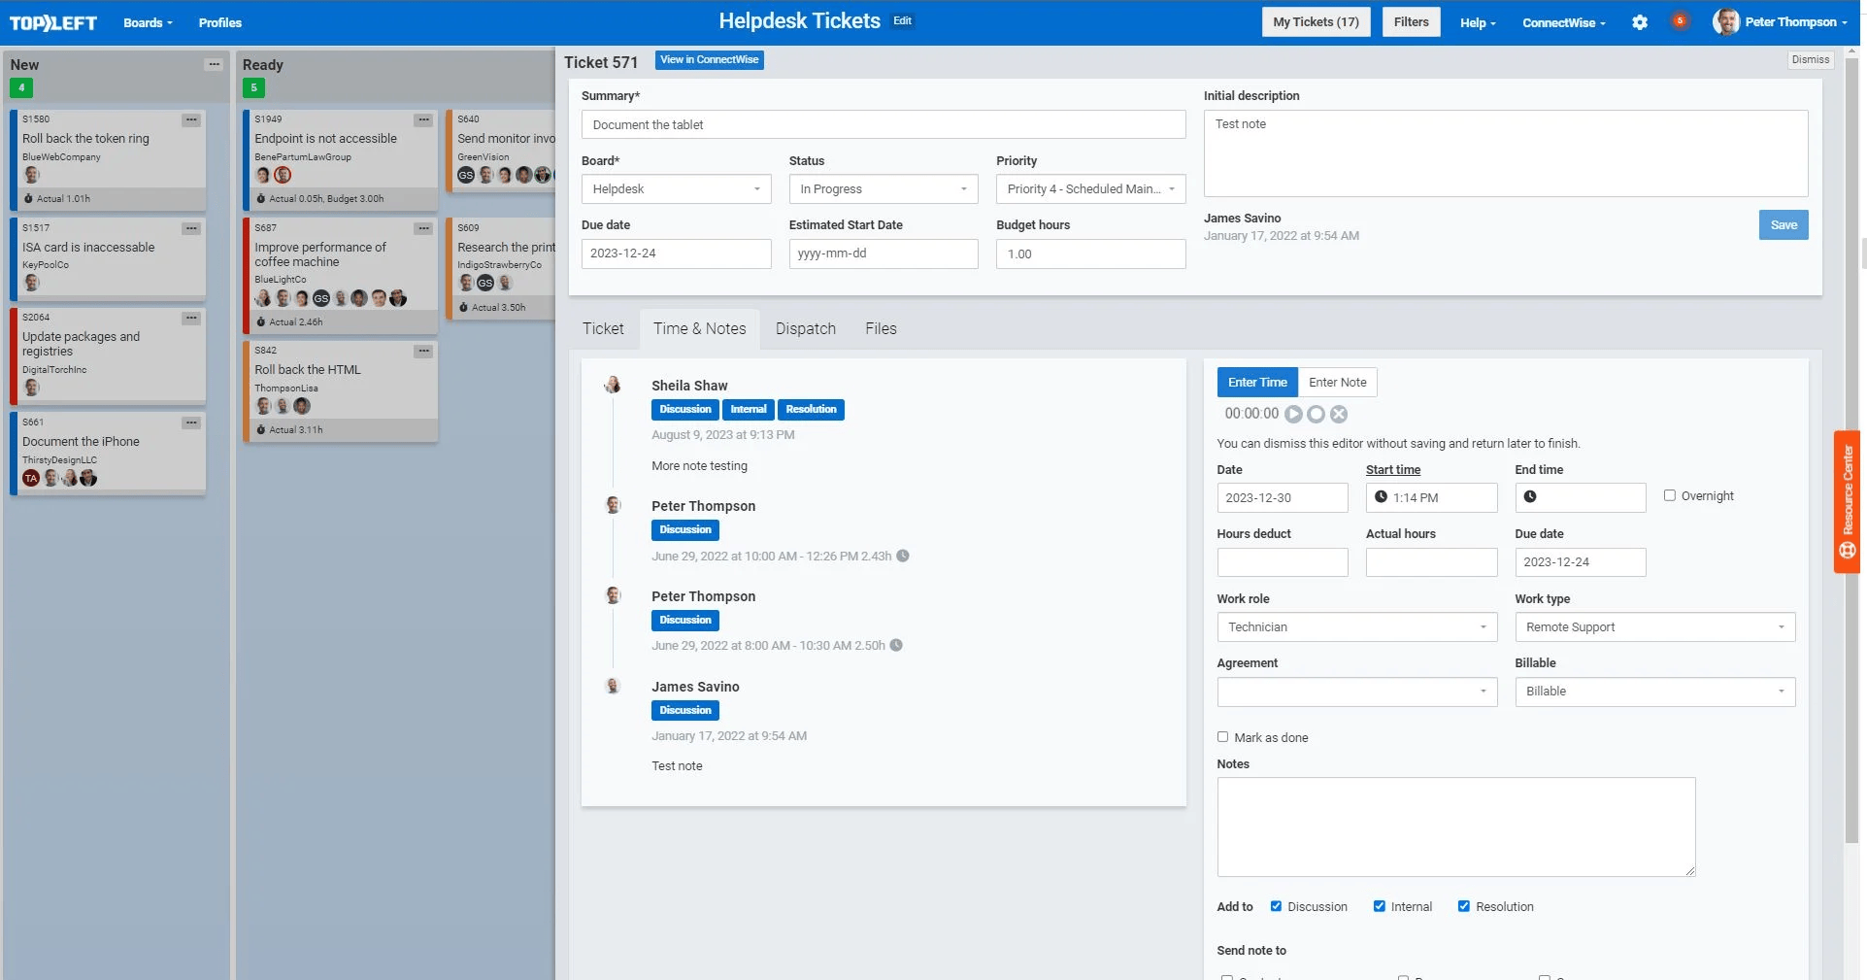Image resolution: width=1867 pixels, height=980 pixels.
Task: Start the timer play button
Action: click(1293, 414)
